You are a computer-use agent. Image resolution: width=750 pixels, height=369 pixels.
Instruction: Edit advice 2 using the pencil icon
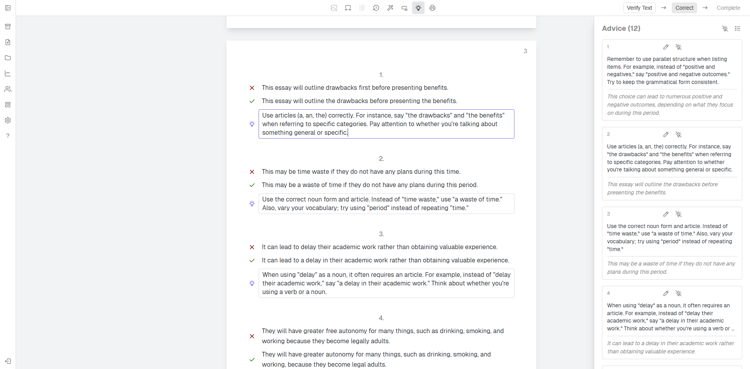[x=666, y=134]
